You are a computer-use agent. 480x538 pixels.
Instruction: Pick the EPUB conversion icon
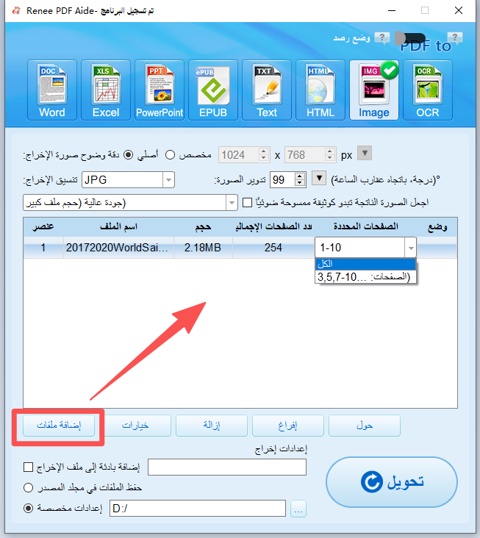(213, 90)
